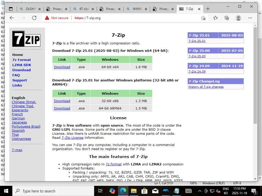This screenshot has height=196, width=262.
Task: Go to Download in the sidebar menu
Action: click(x=21, y=70)
